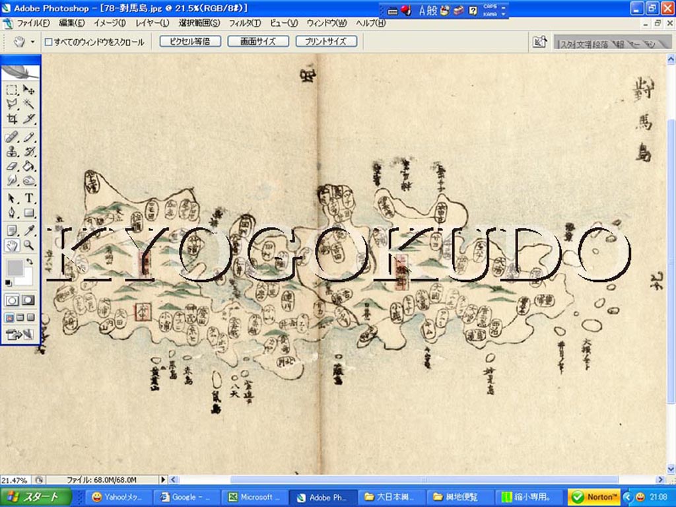Switch to full screen with menu bar
676x507 pixels.
[20, 318]
